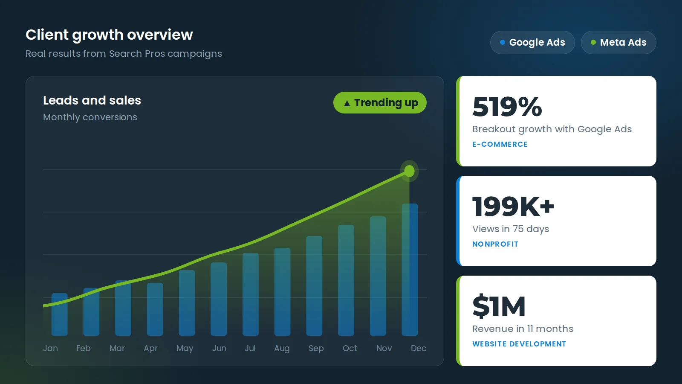The width and height of the screenshot is (682, 384).
Task: Select the December peak data point
Action: (x=409, y=171)
